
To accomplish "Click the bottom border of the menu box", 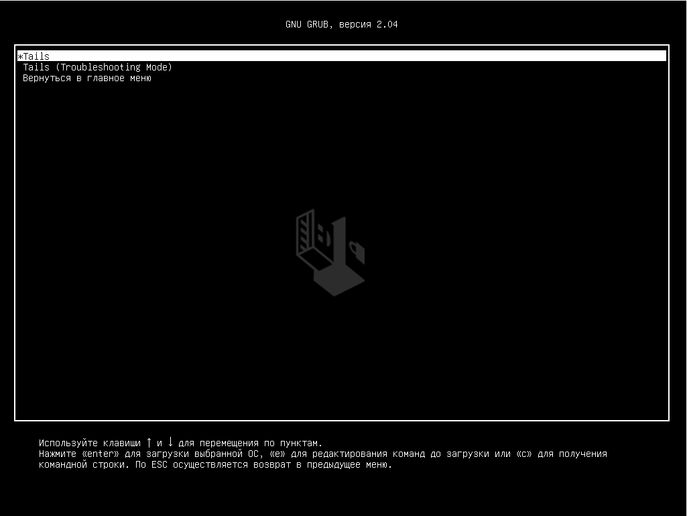I will coord(342,420).
